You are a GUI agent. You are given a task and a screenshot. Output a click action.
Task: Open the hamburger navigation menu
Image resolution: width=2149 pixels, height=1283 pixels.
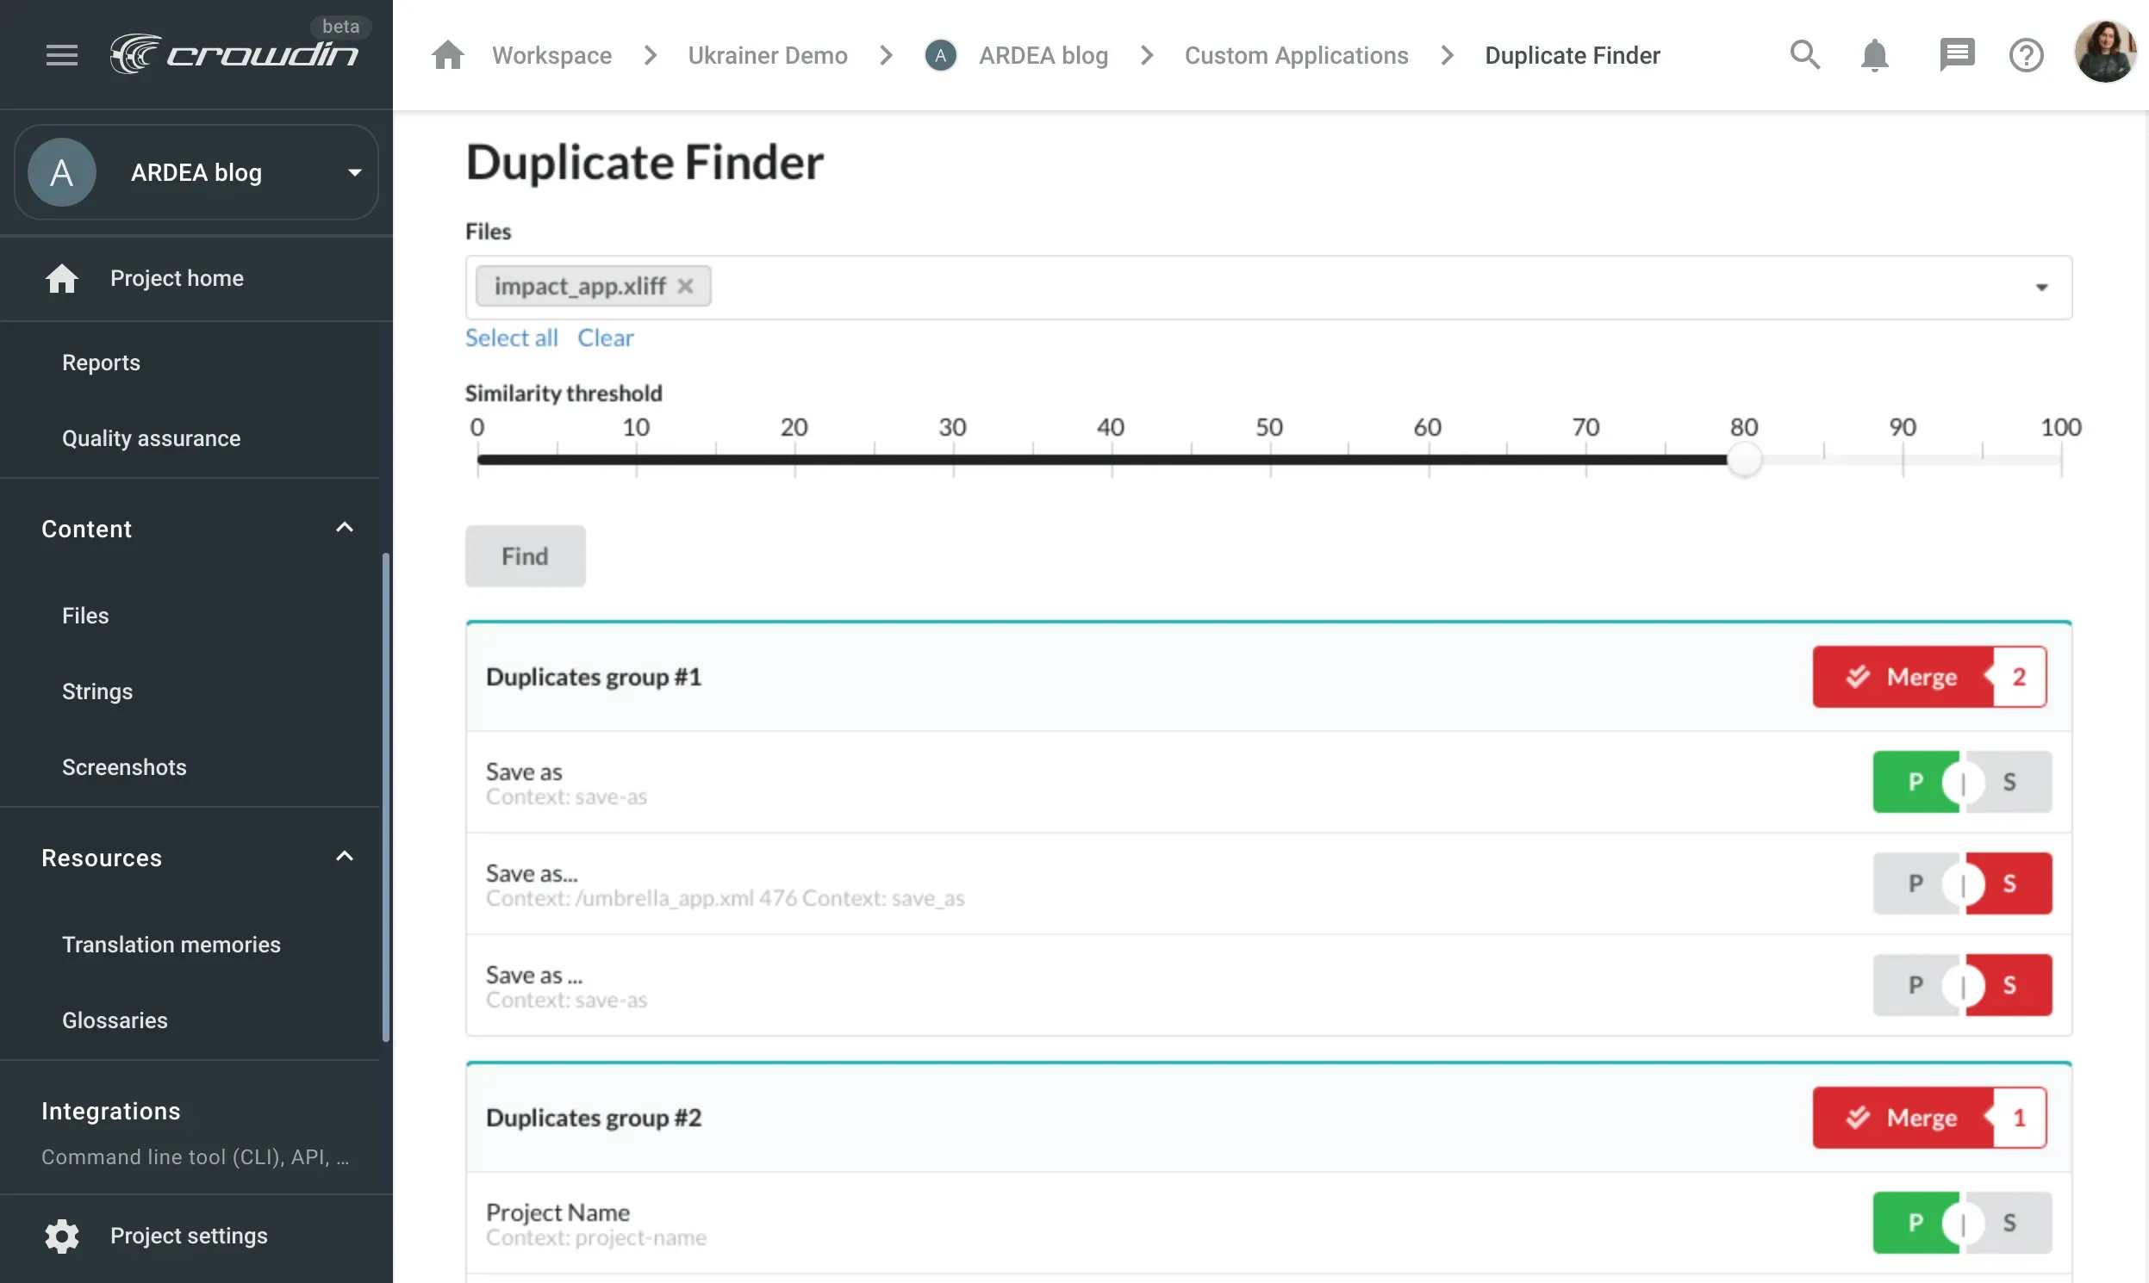61,54
